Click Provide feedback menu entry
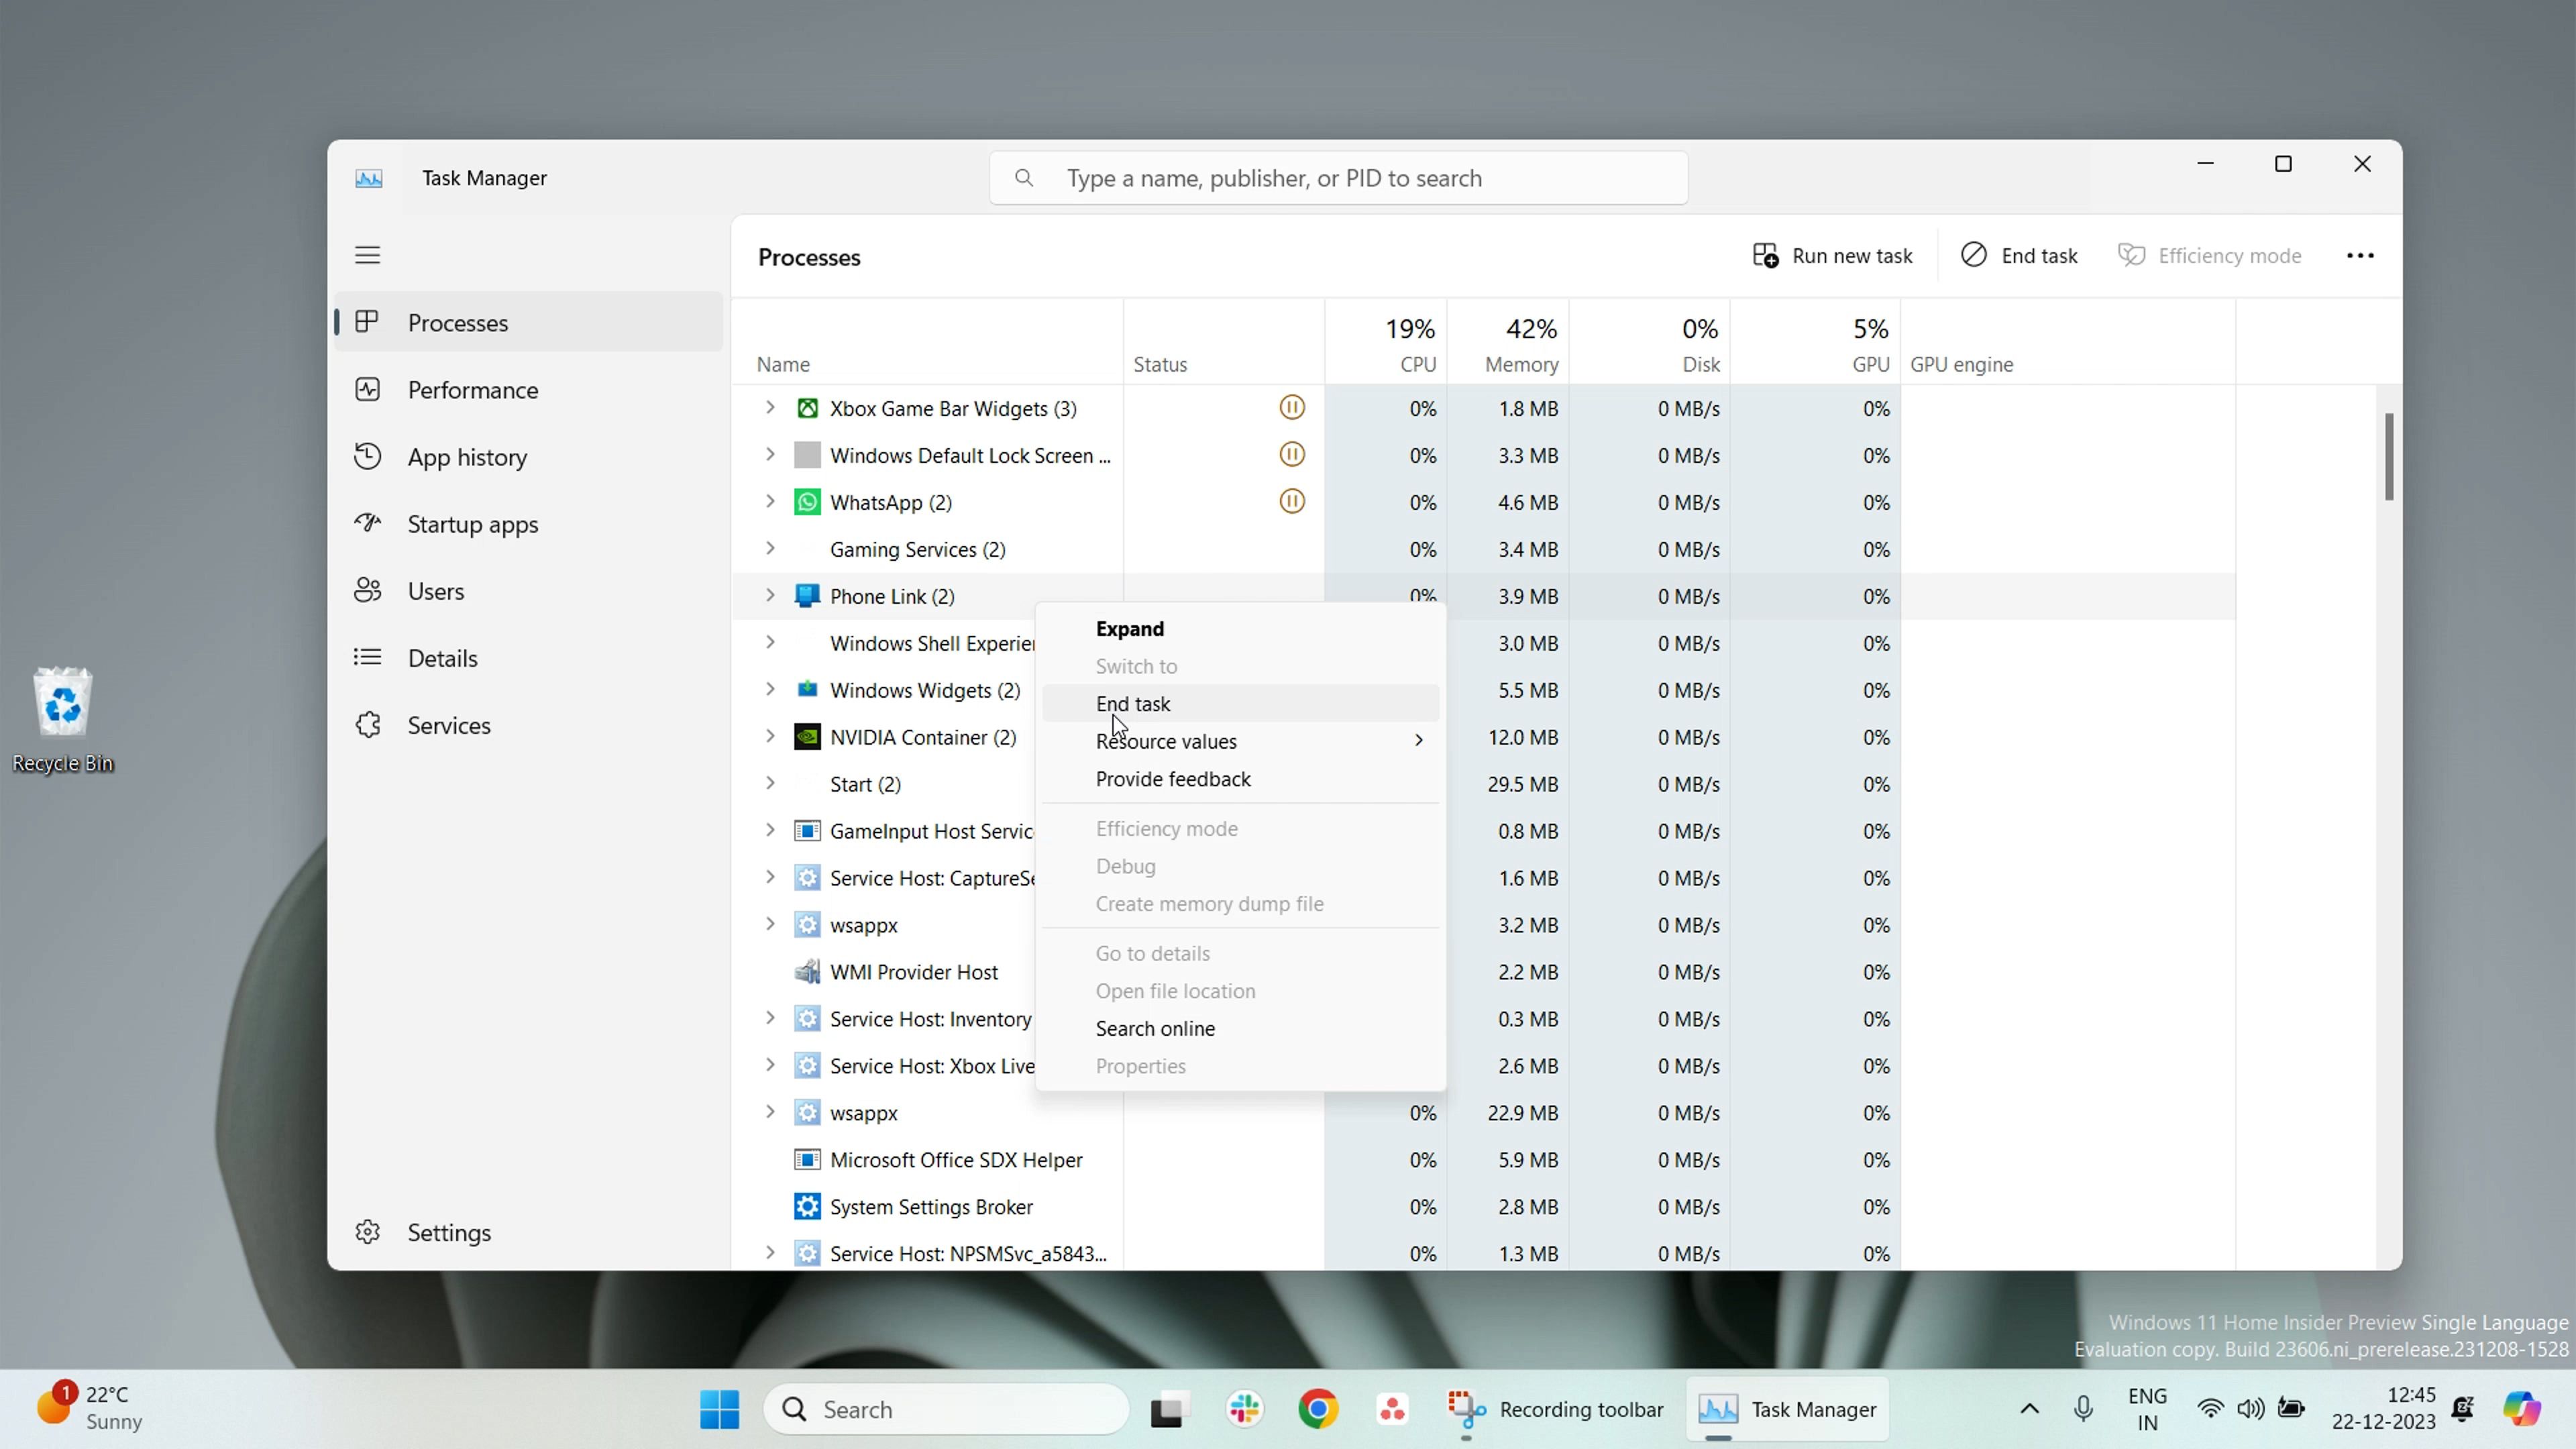The image size is (2576, 1449). [1172, 779]
